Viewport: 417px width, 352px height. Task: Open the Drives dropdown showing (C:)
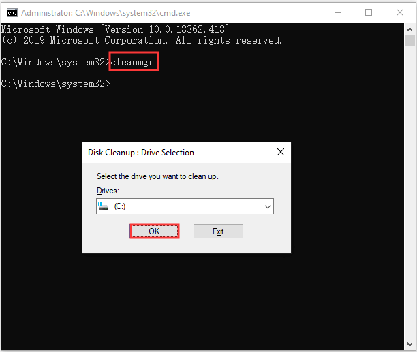185,206
